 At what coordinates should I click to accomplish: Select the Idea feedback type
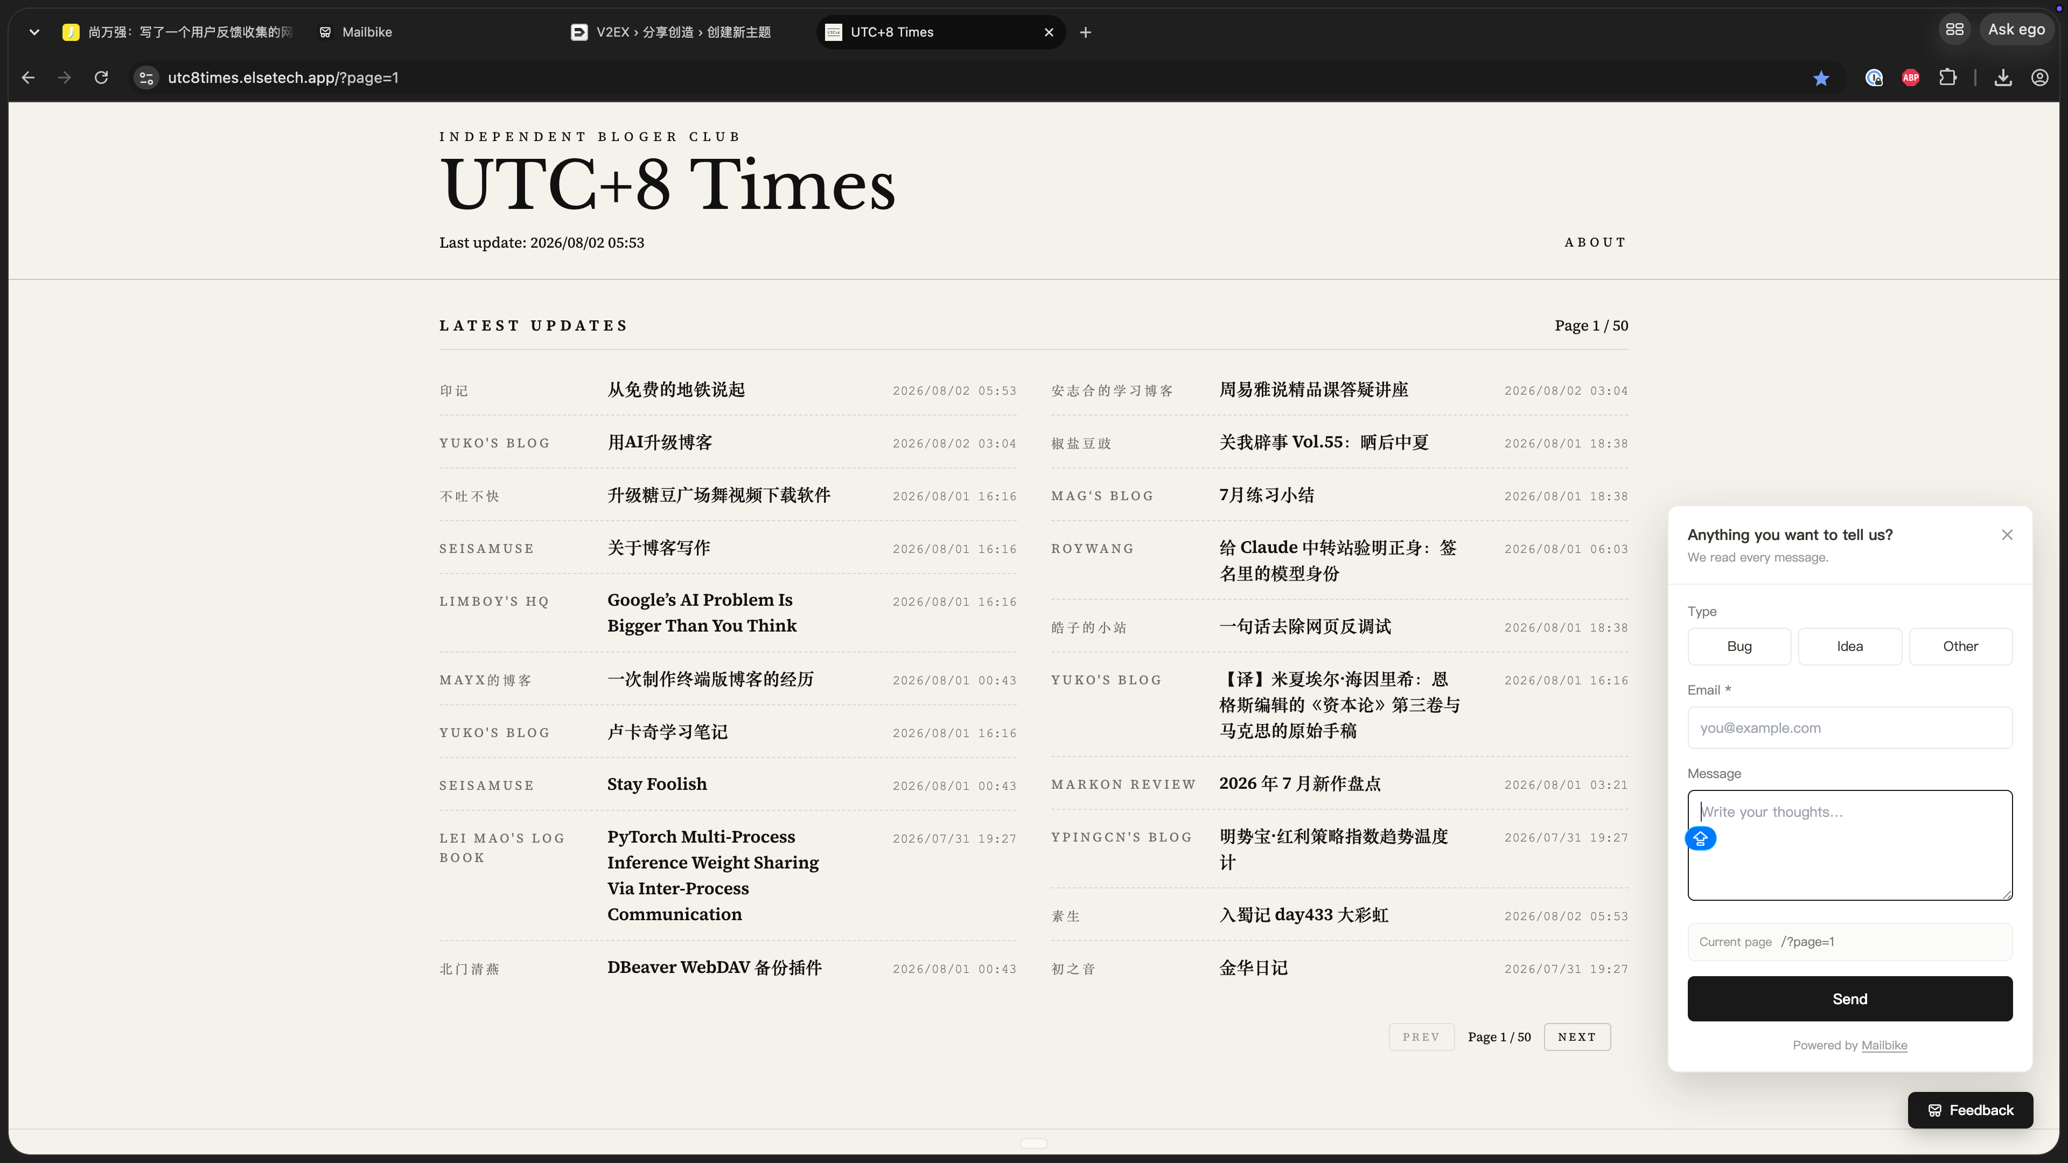click(1850, 646)
